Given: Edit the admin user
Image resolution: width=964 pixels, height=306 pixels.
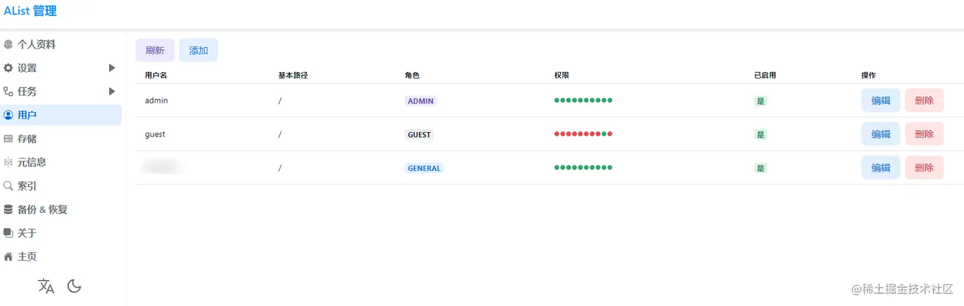Looking at the screenshot, I should [880, 101].
